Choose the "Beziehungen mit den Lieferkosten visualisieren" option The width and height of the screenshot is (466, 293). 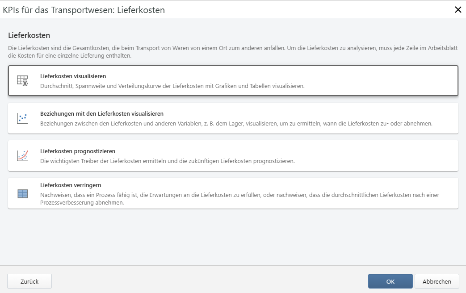click(x=233, y=118)
